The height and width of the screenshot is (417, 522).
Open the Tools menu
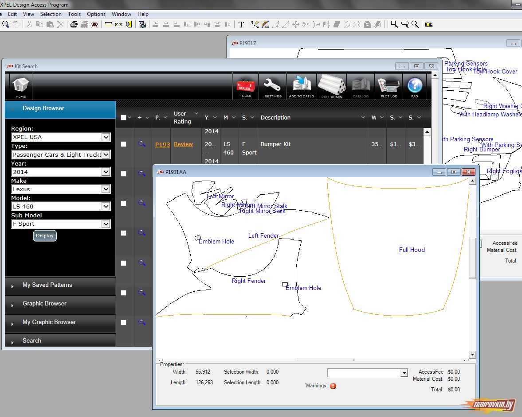[x=74, y=14]
